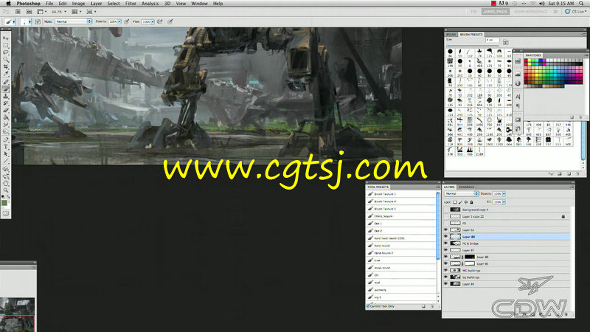Hide Layer 88 with its eye icon

click(446, 237)
